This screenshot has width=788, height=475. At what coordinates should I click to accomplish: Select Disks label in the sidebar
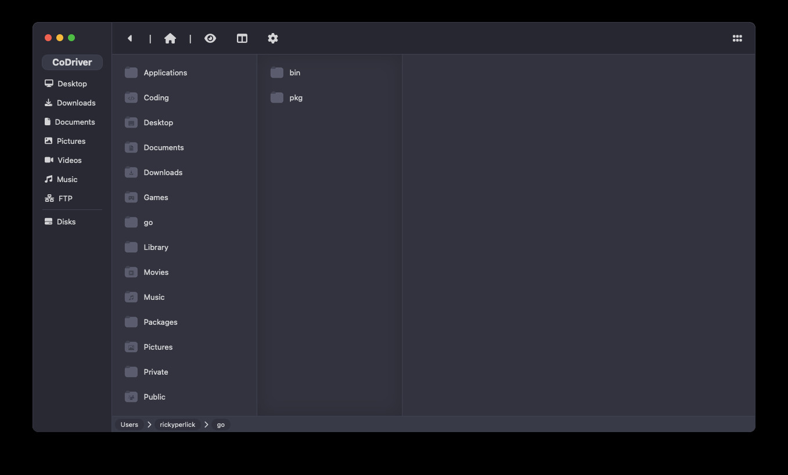[66, 222]
